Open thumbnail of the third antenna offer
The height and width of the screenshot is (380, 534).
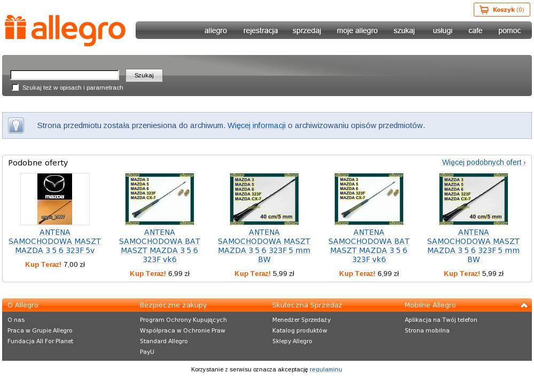264,199
